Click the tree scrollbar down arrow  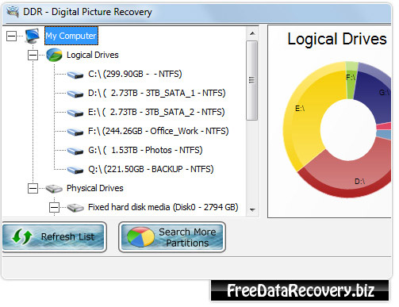[x=252, y=210]
